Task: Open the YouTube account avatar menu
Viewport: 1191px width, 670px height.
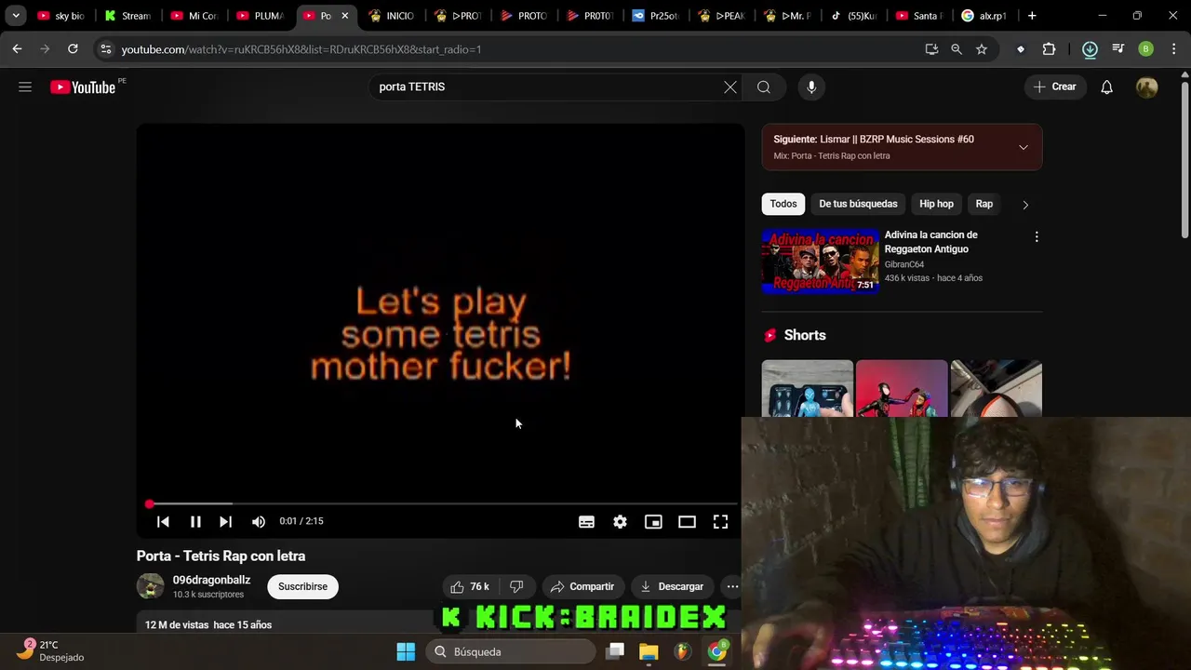Action: pos(1146,87)
